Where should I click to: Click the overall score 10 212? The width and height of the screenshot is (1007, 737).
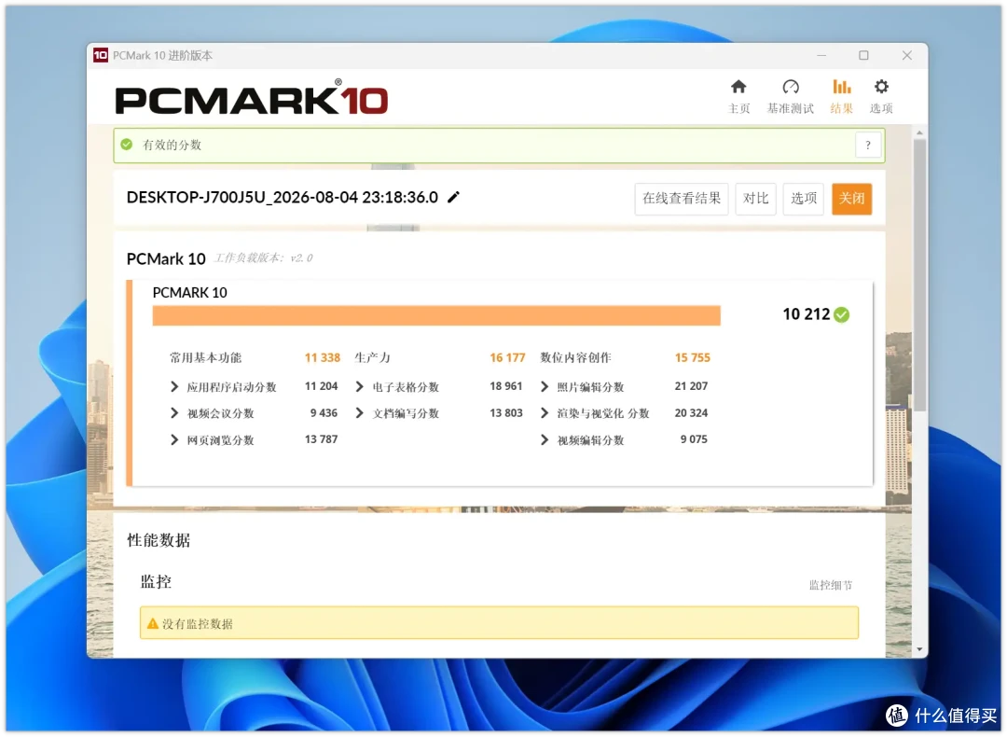(x=806, y=314)
